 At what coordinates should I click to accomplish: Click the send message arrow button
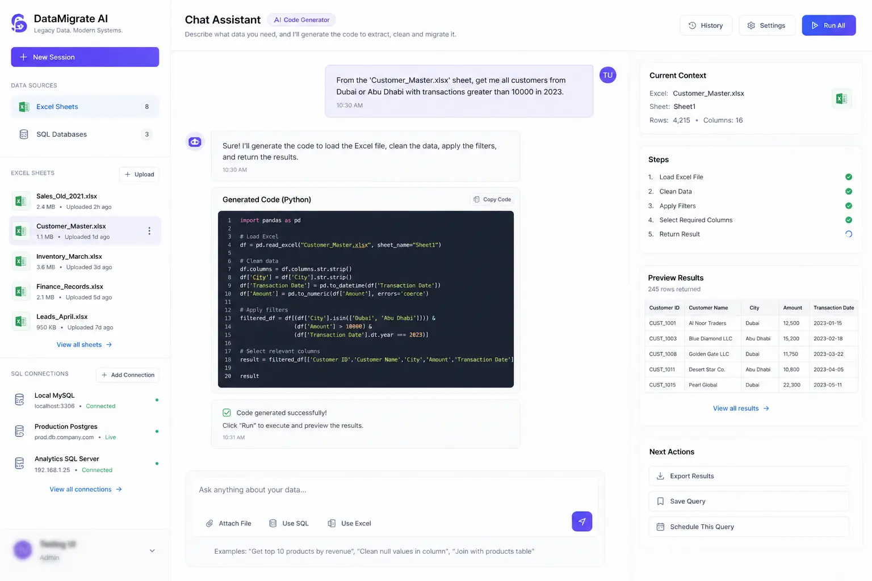581,521
